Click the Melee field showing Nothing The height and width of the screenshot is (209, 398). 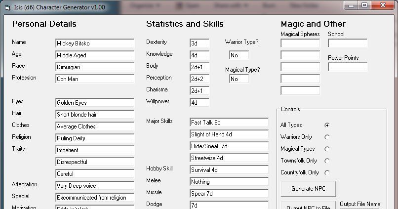click(x=229, y=181)
